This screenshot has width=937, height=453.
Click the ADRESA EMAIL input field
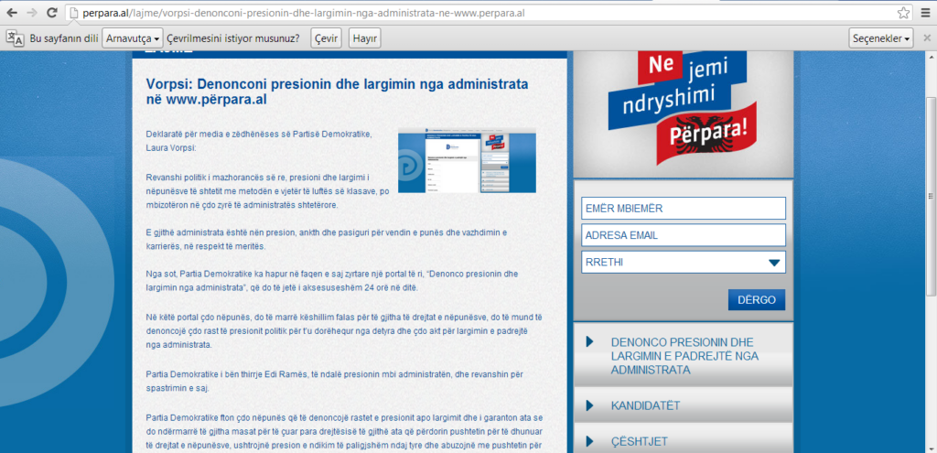click(683, 235)
